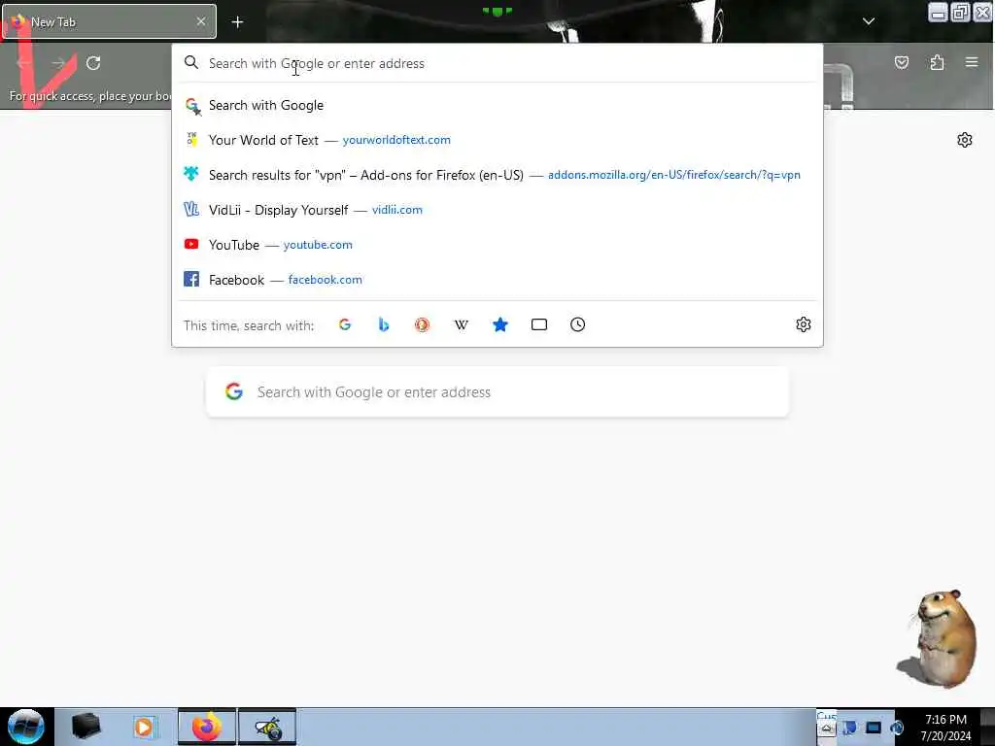Search this time with Wikipedia icon
The height and width of the screenshot is (746, 995).
click(462, 324)
